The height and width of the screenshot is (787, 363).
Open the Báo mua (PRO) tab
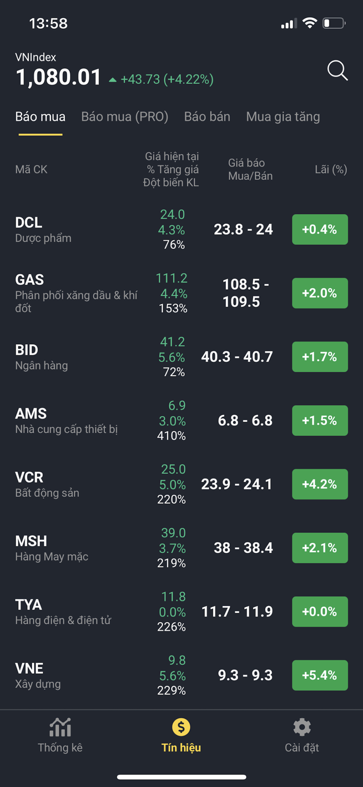tap(124, 116)
